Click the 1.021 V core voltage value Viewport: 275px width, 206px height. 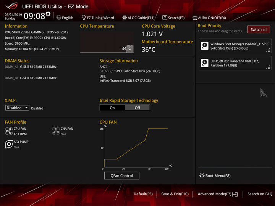click(x=152, y=34)
